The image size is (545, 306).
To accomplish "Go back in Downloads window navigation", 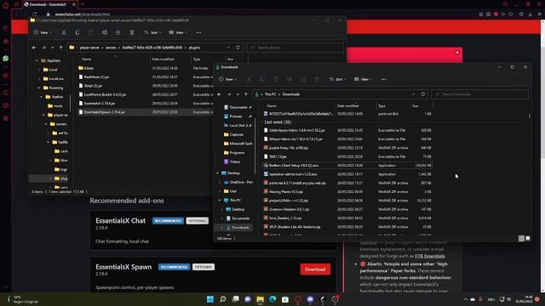I will 219,94.
